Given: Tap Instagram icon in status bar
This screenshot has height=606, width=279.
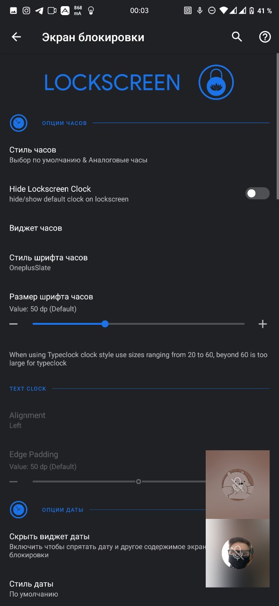Looking at the screenshot, I should tap(26, 10).
